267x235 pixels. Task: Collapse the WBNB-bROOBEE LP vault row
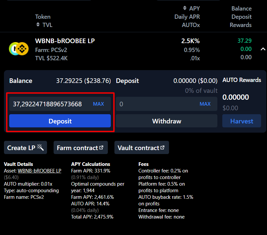[263, 49]
